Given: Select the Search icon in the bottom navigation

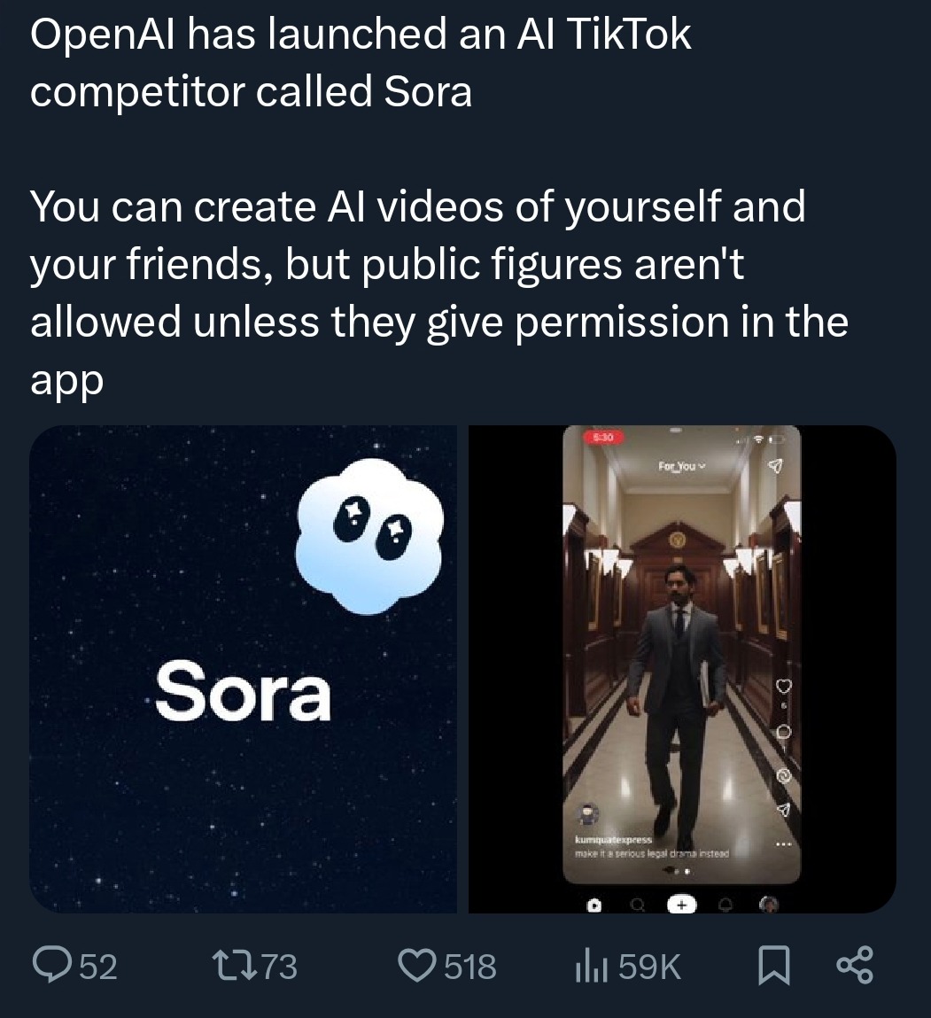Looking at the screenshot, I should tap(638, 905).
